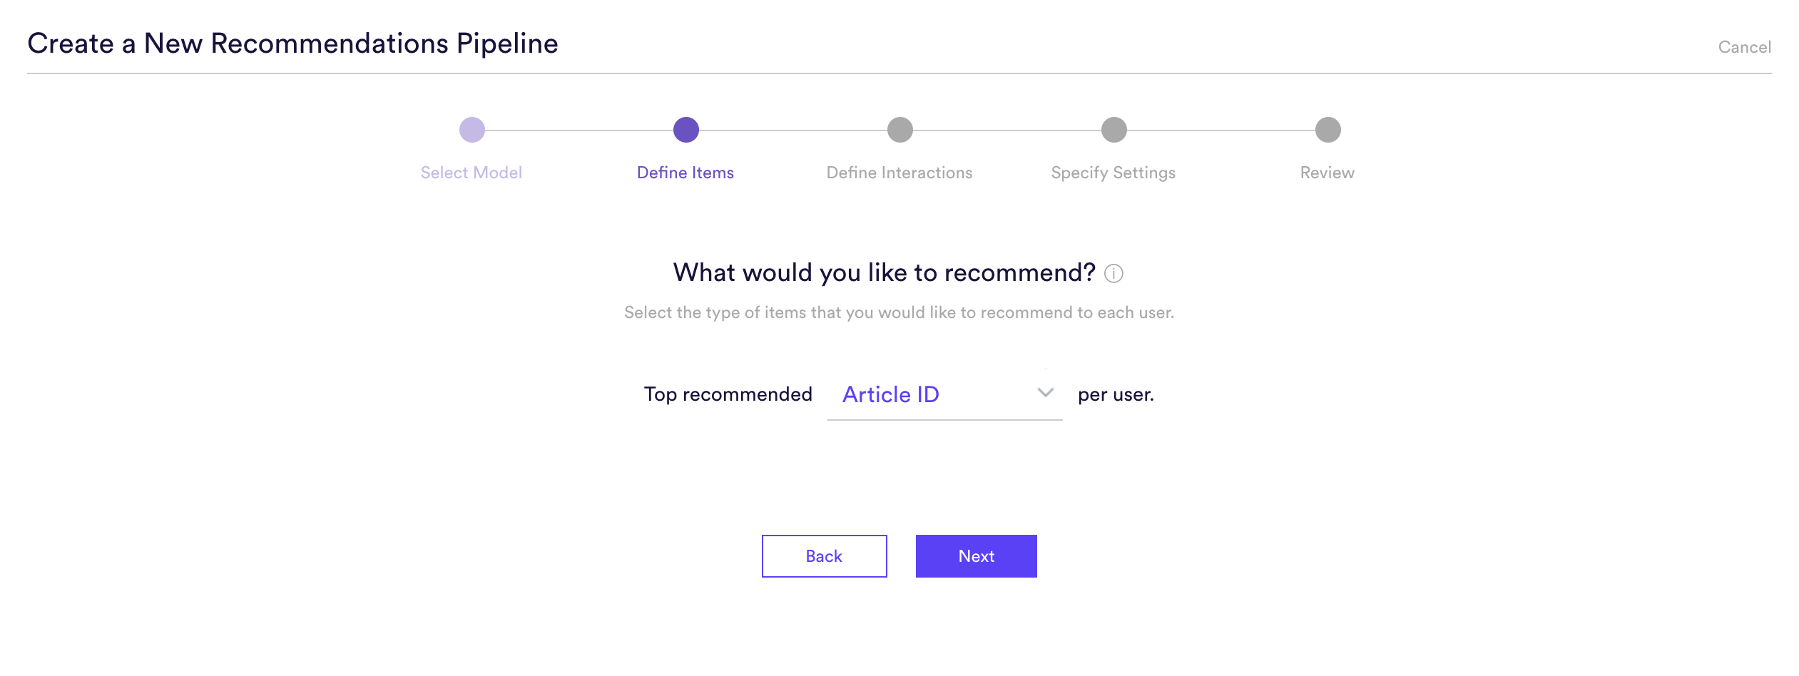The image size is (1799, 676).
Task: Click the progress line between Select Model and Define Items
Action: (x=579, y=130)
